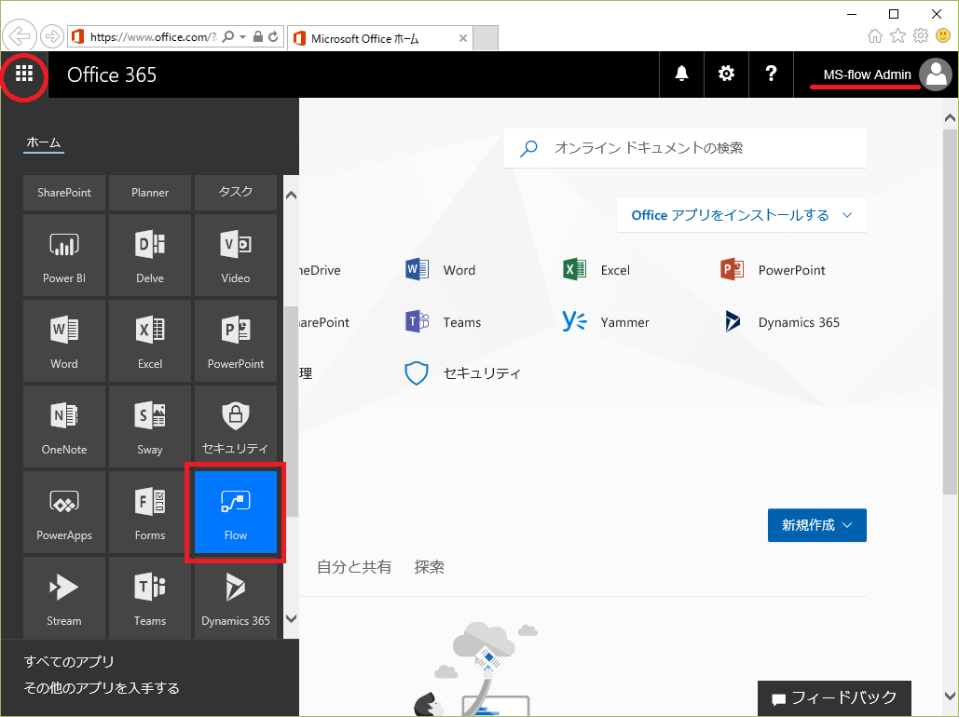Open the app launcher waffle menu
The width and height of the screenshot is (959, 717).
click(24, 74)
